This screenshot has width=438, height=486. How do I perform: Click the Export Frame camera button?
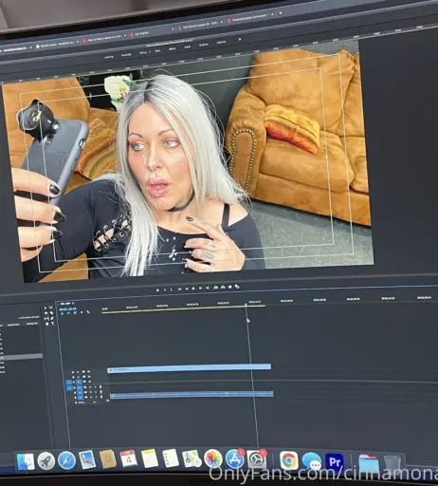point(230,287)
